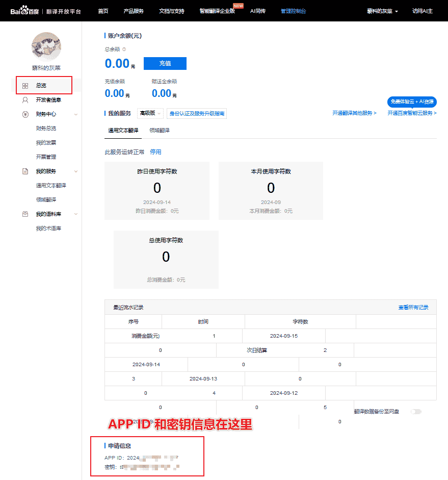This screenshot has width=448, height=480.
Task: Click the 总览 grid icon in sidebar
Action: (26, 85)
